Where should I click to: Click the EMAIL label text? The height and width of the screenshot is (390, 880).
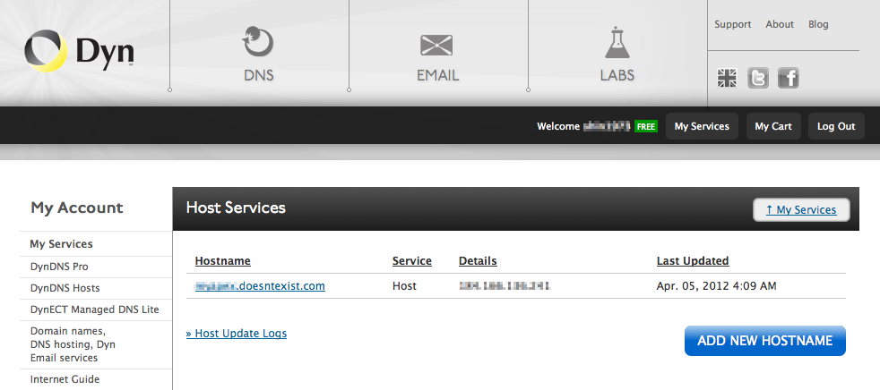pyautogui.click(x=437, y=75)
